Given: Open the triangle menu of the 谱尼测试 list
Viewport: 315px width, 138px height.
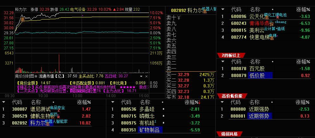Looking at the screenshot, I should point(3,102).
